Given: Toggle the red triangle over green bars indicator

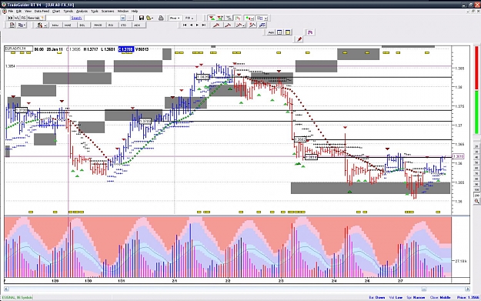Looking at the screenshot, I should pyautogui.click(x=220, y=18).
